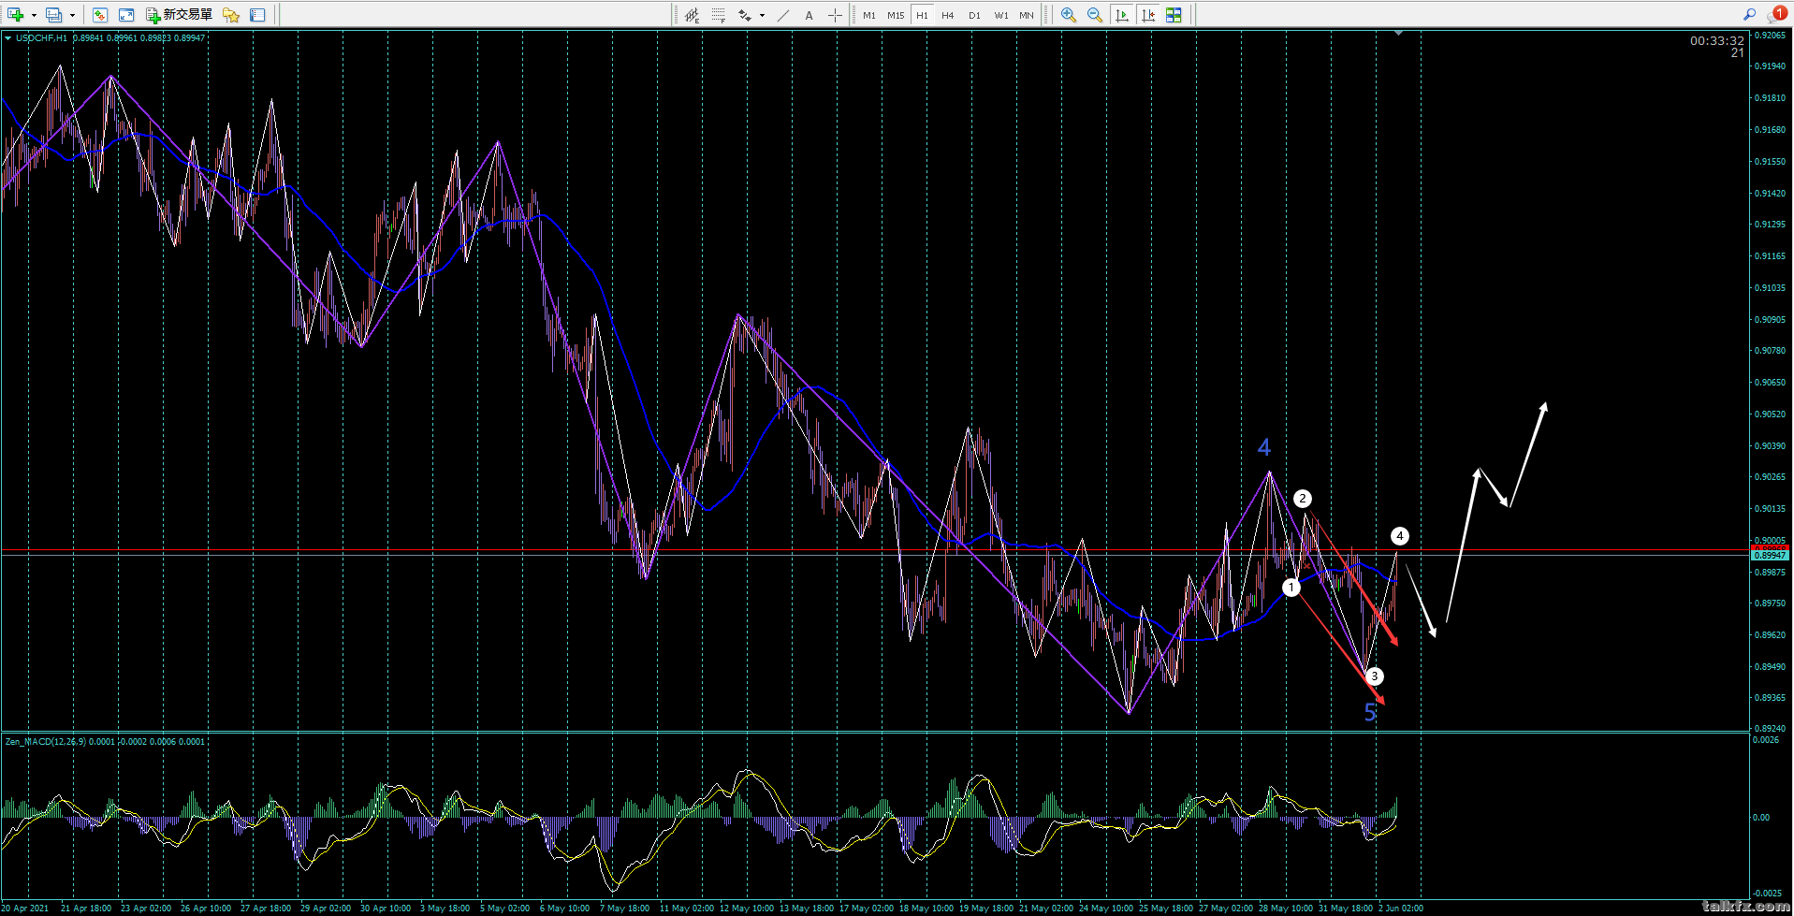Screen dimensions: 1794x916
Task: Select the H1 timeframe button
Action: 922,15
